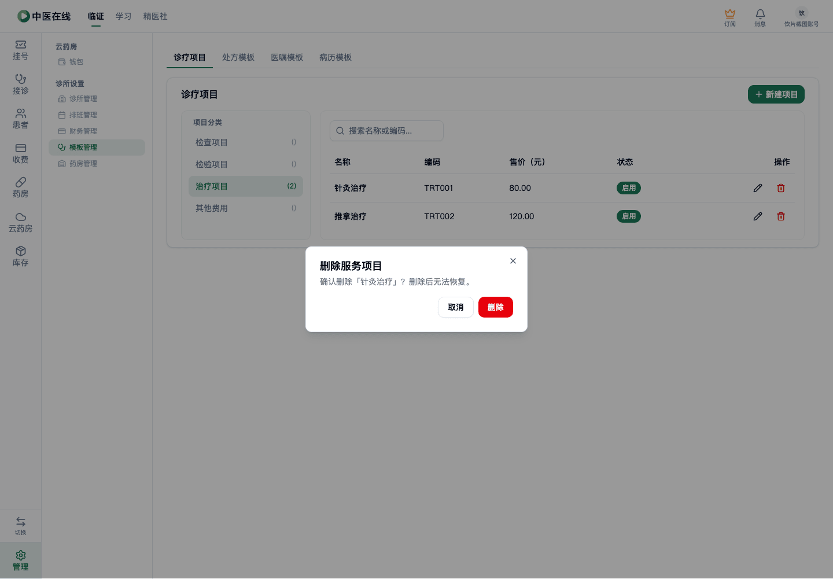Screen dimensions: 833x579
Task: Click the 新建项目 button
Action: [776, 94]
